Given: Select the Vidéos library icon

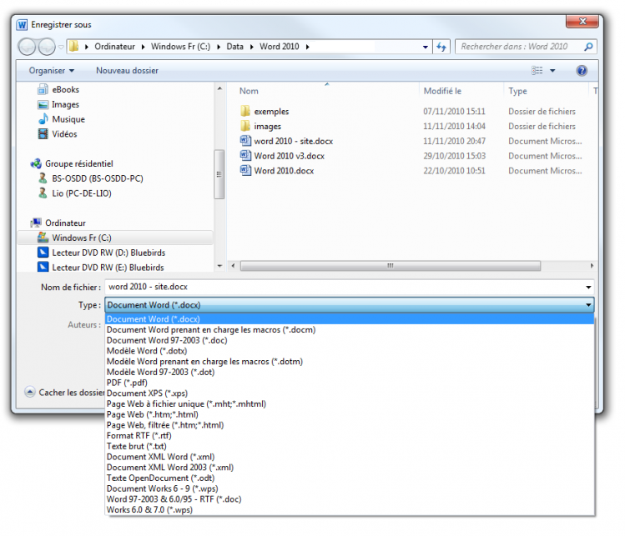Looking at the screenshot, I should click(x=43, y=134).
